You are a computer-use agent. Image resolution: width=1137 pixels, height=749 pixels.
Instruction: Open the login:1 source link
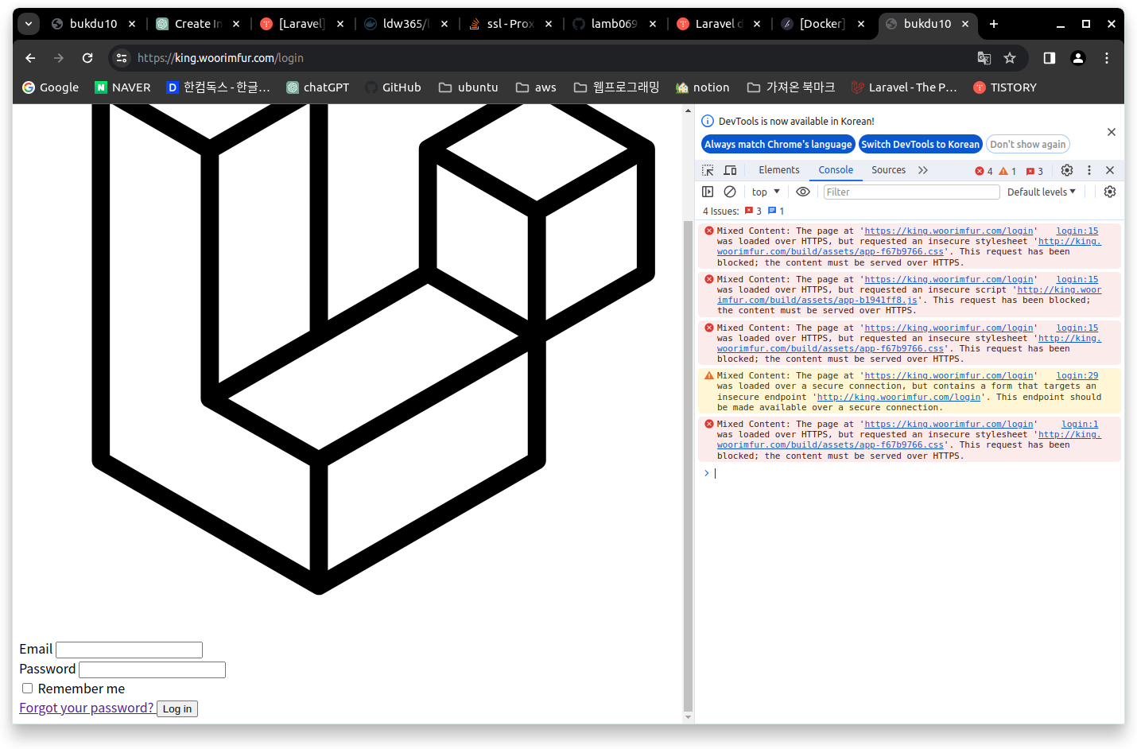(x=1080, y=424)
